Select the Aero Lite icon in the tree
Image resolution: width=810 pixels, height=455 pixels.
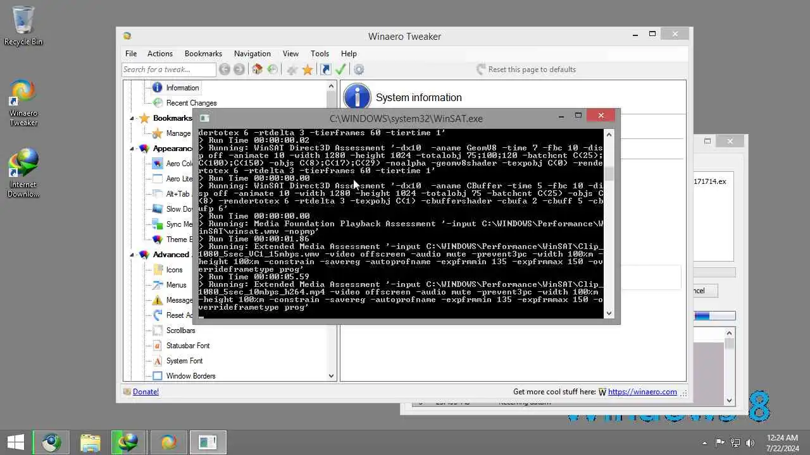tap(157, 179)
